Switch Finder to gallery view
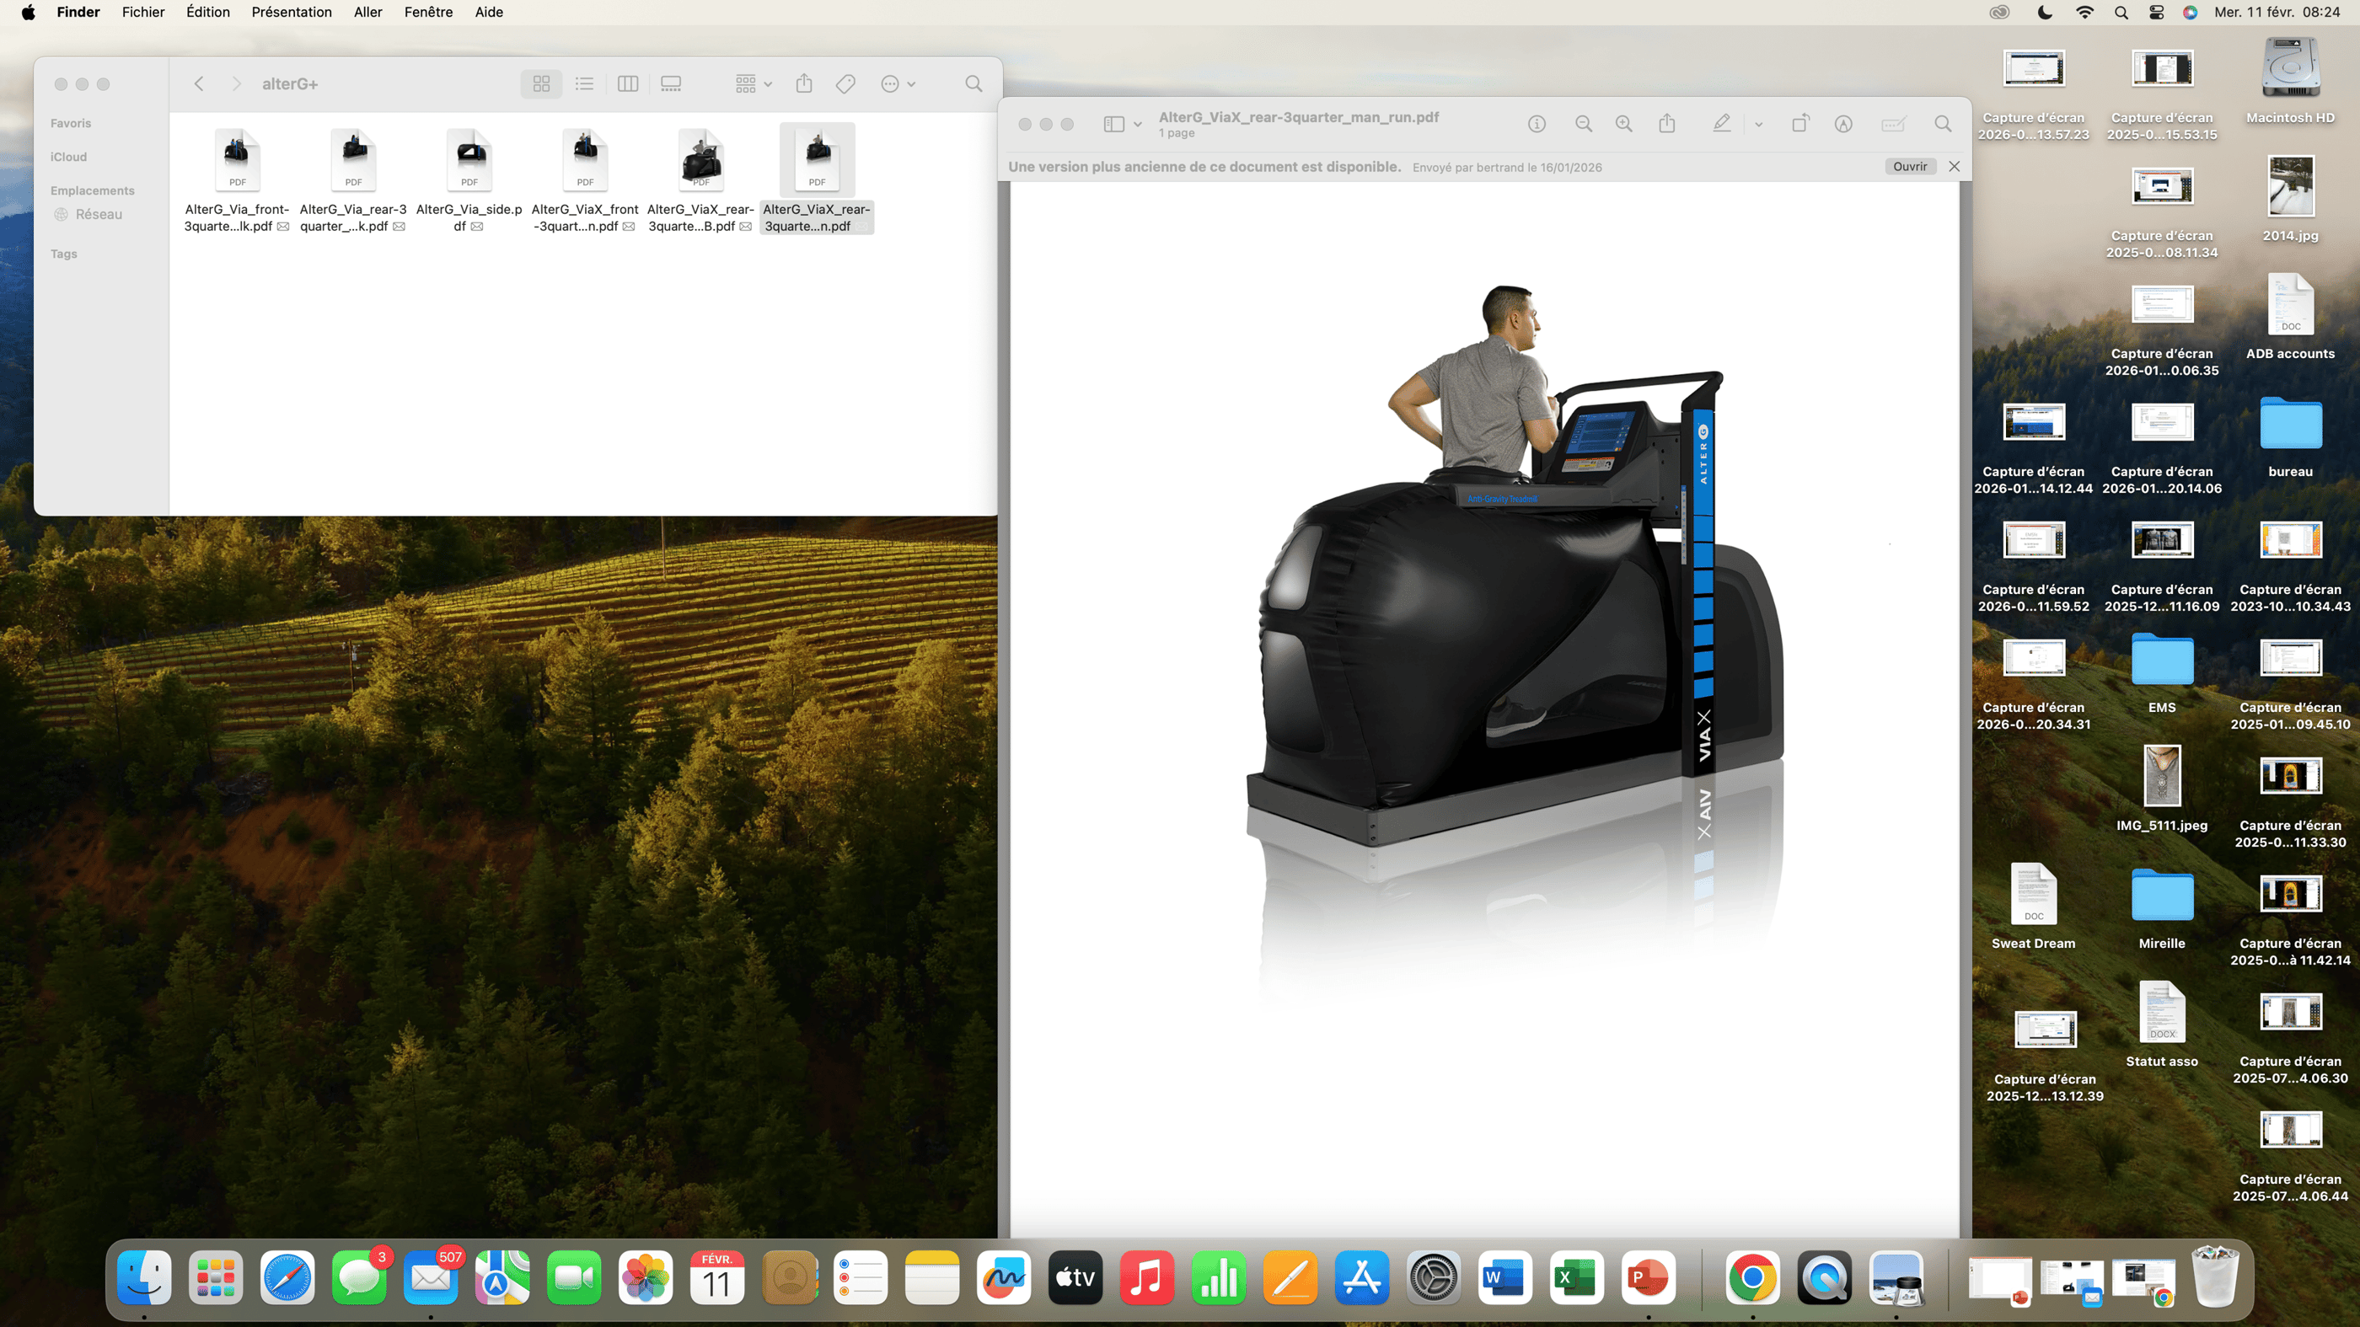 click(x=671, y=84)
